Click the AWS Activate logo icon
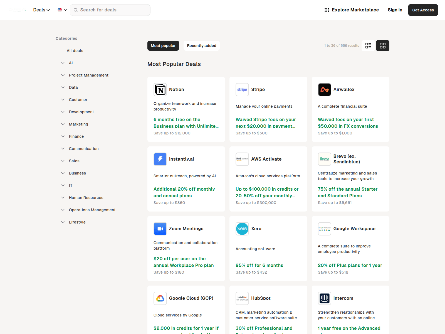 [242, 159]
